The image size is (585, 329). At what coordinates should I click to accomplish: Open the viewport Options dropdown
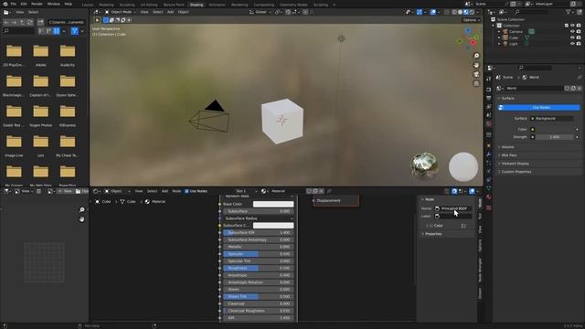pyautogui.click(x=471, y=20)
